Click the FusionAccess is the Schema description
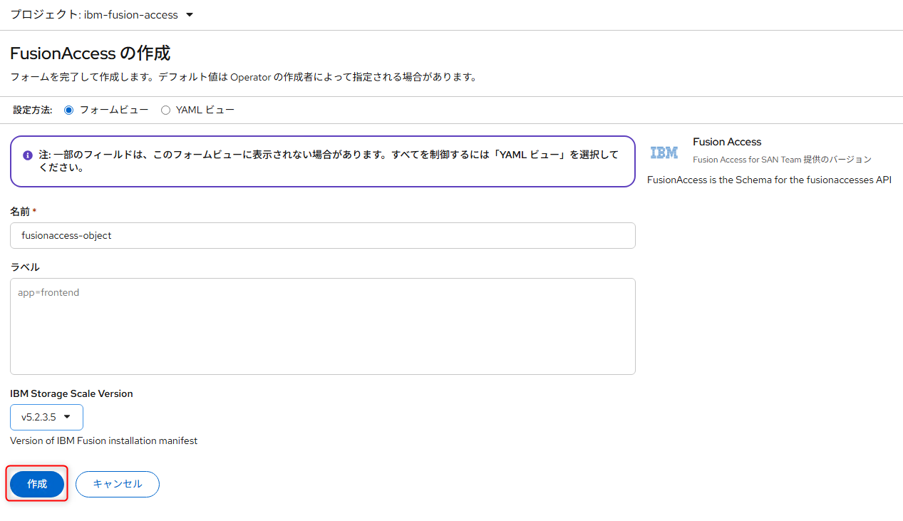903x521 pixels. [x=769, y=180]
